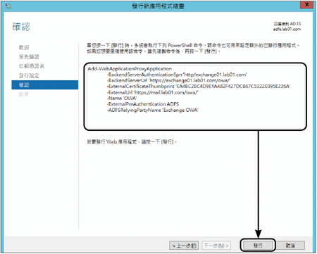This screenshot has width=317, height=254.
Task: Close the 發行新應用程式精靈 window
Action: [306, 4]
